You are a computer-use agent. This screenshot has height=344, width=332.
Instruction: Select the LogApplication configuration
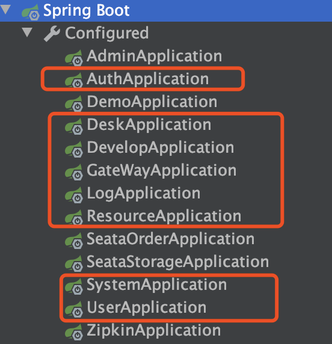pyautogui.click(x=144, y=193)
